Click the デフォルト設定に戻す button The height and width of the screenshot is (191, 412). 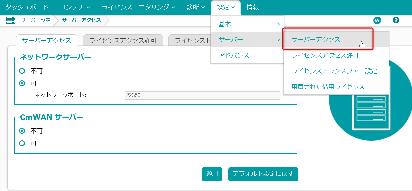pos(263,174)
